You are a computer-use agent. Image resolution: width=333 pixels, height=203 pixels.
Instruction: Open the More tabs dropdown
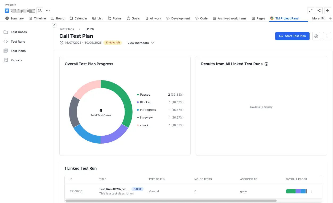(x=318, y=18)
